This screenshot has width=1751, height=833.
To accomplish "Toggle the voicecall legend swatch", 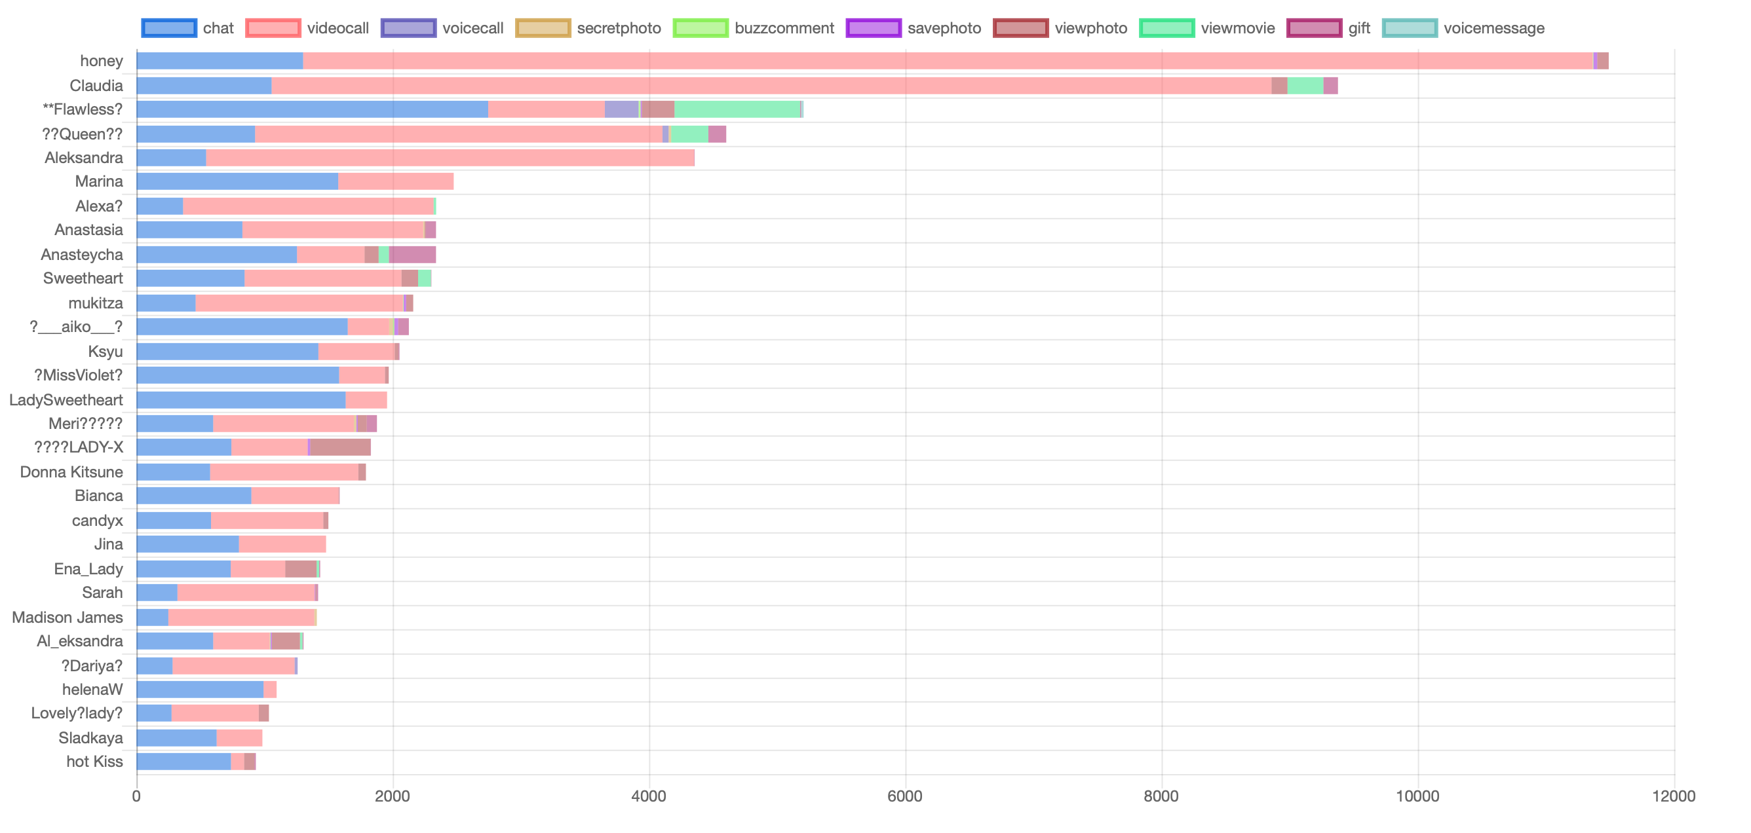I will (408, 28).
